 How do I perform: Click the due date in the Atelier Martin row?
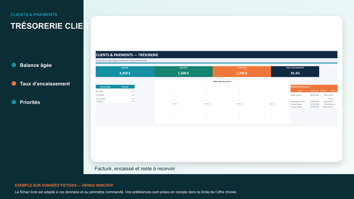pos(314,95)
